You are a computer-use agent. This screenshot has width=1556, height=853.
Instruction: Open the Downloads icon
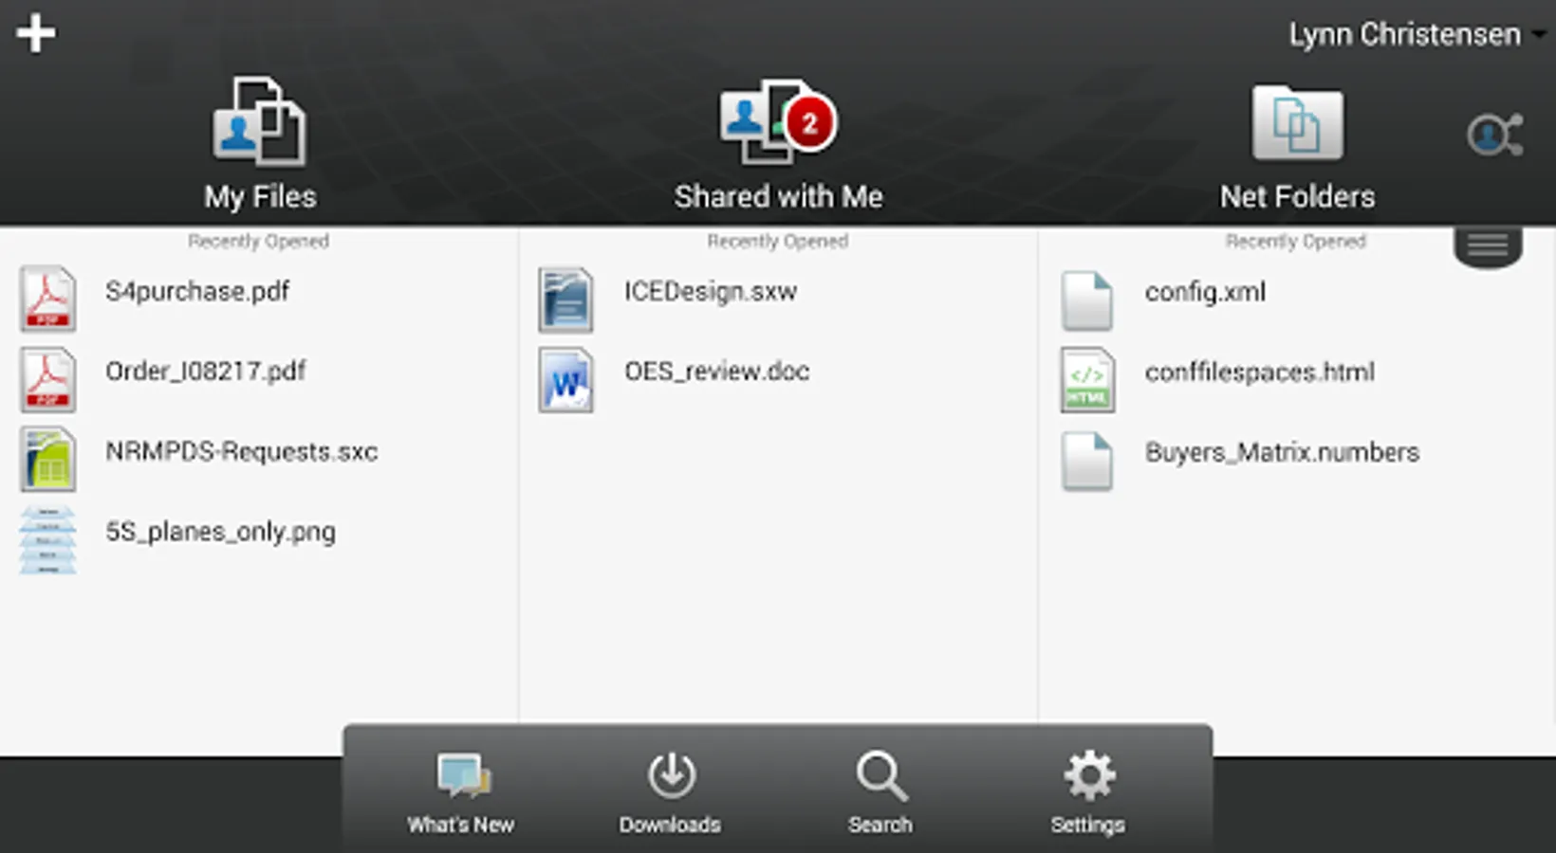(x=671, y=775)
